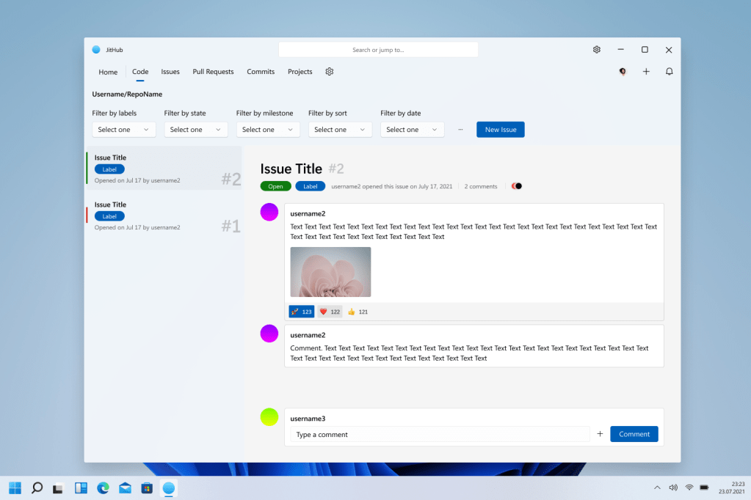Image resolution: width=751 pixels, height=500 pixels.
Task: Switch to the Pull Requests tab
Action: click(213, 72)
